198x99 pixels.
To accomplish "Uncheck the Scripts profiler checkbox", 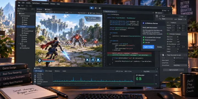I will point(35,76).
